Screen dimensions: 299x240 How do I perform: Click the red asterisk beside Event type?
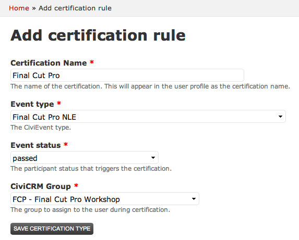(x=59, y=103)
